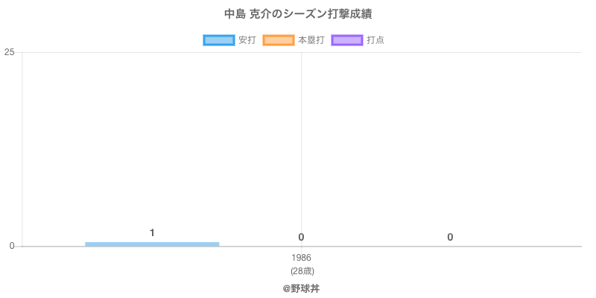Click the (28歳) age label
This screenshot has height=298, width=596.
click(302, 271)
